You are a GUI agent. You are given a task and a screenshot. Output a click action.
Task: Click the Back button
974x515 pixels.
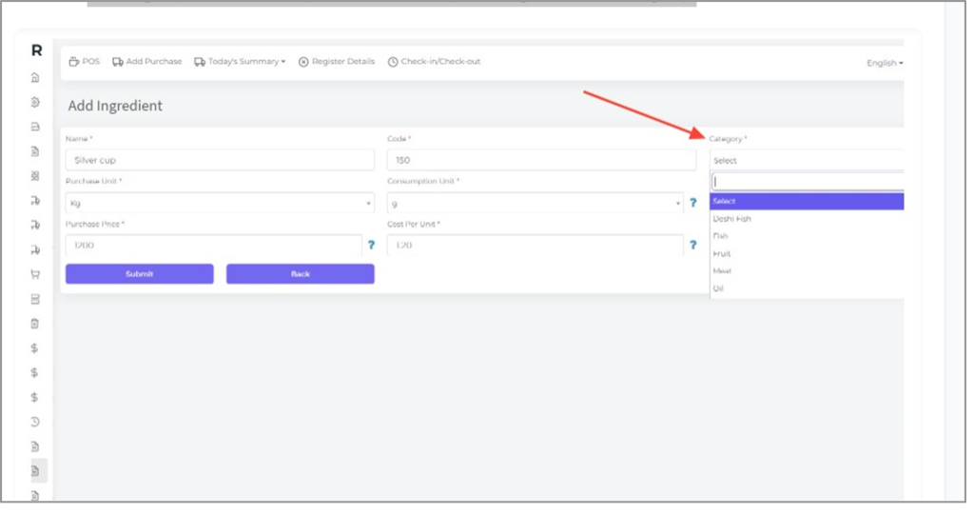pos(301,273)
